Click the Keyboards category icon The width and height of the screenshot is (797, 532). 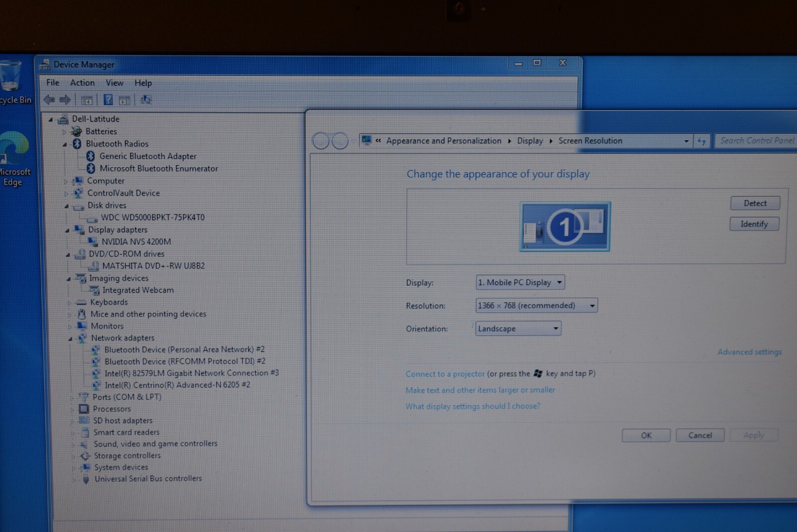click(x=81, y=302)
